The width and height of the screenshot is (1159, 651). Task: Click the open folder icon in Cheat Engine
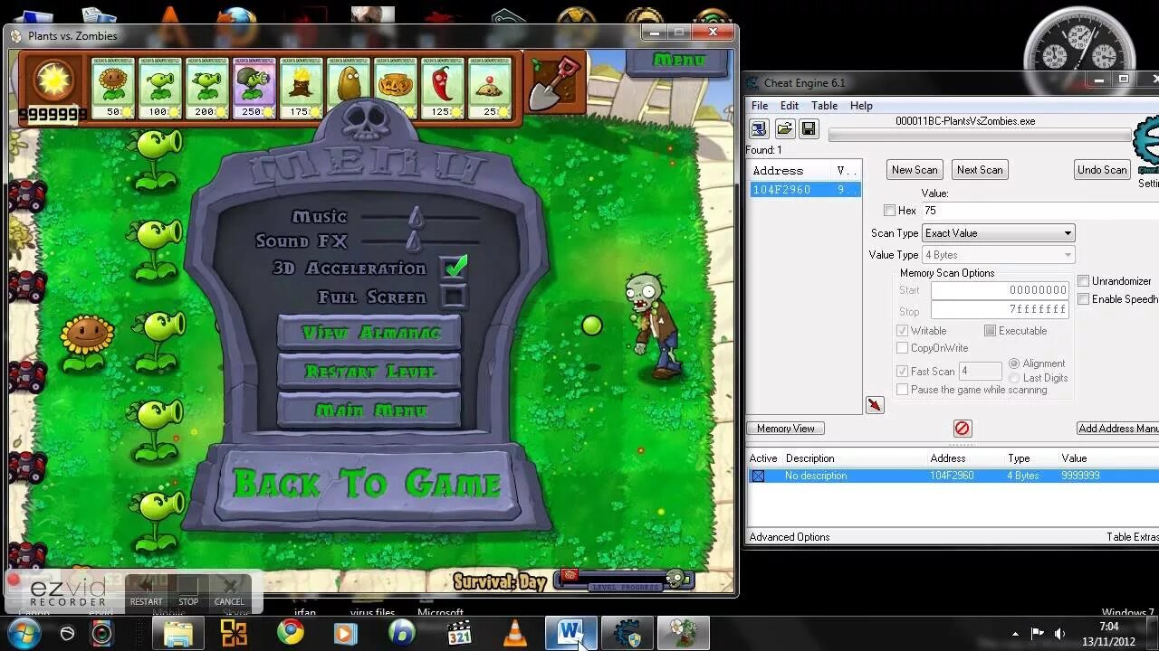coord(784,129)
